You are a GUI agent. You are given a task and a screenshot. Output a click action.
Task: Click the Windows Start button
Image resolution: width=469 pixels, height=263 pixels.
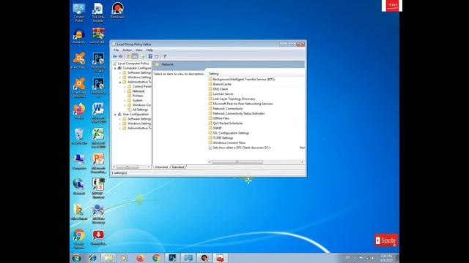[76, 258]
